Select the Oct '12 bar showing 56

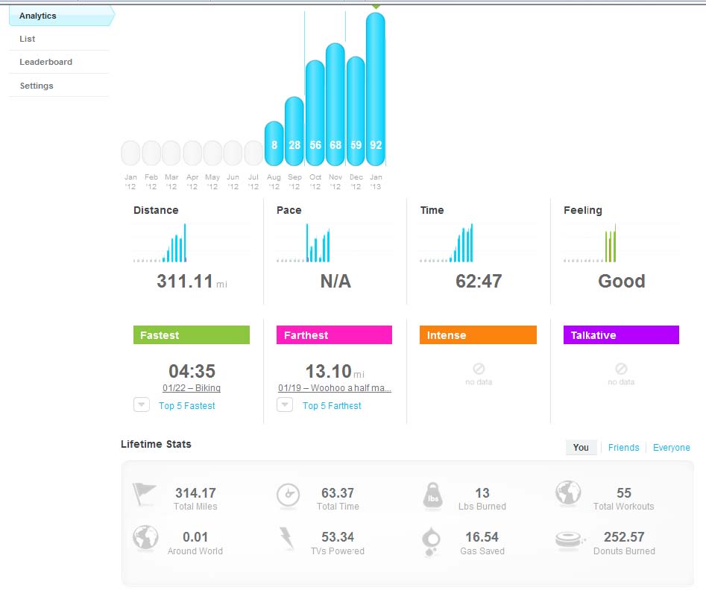[315, 113]
